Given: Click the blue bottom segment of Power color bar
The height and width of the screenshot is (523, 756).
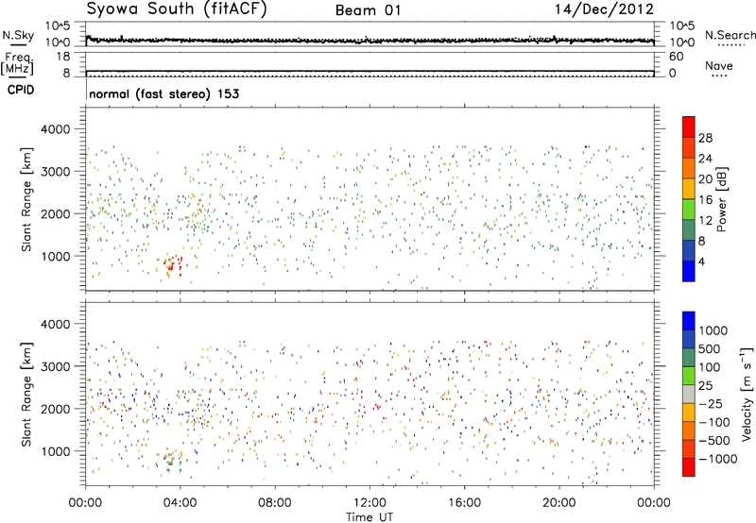Looking at the screenshot, I should [x=689, y=271].
